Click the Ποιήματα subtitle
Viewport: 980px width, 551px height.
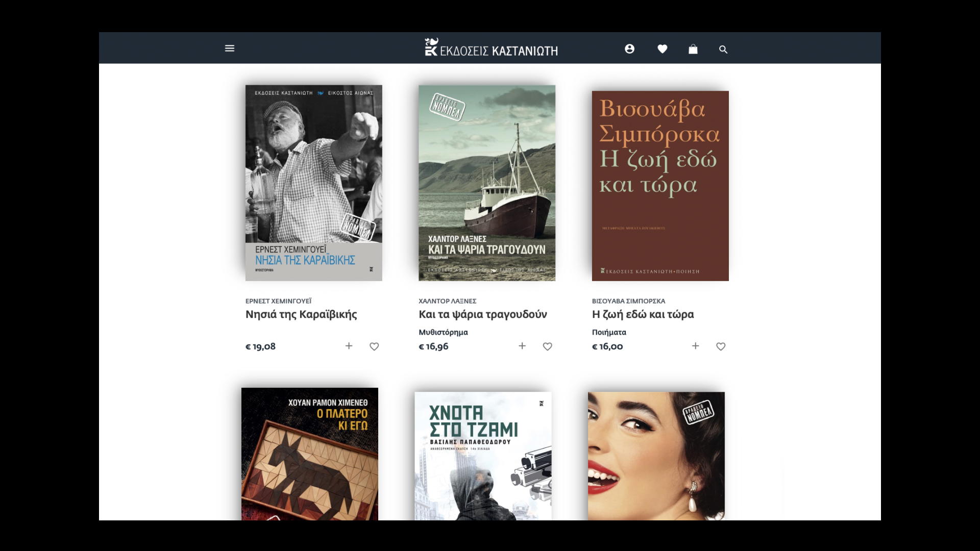pos(609,332)
